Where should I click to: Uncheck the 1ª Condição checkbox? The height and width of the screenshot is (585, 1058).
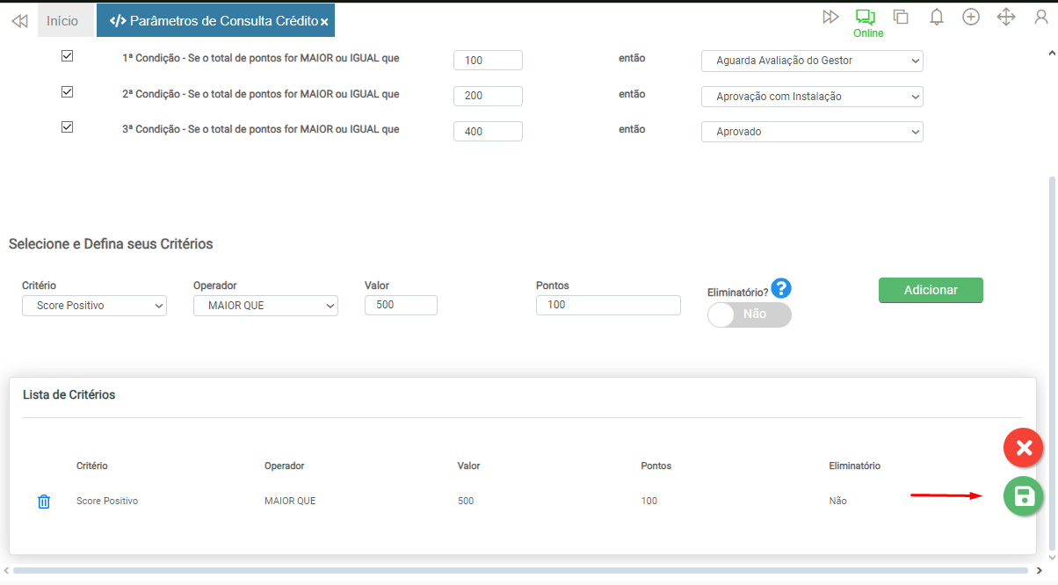click(67, 56)
